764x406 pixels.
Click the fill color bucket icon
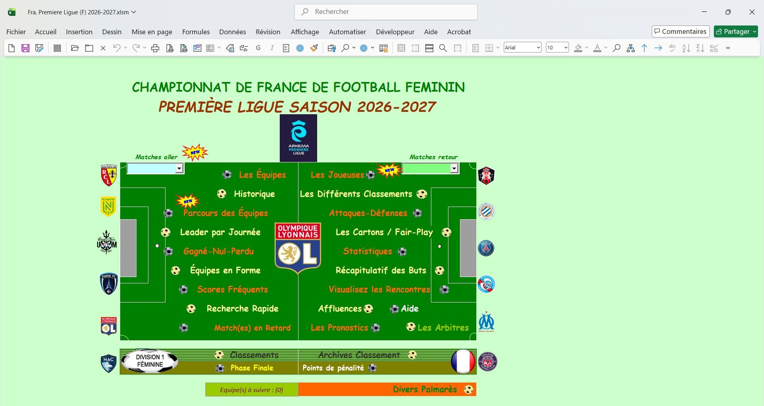(x=579, y=48)
